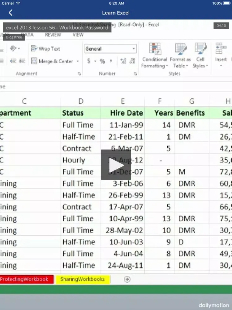Click Years cell showing 14
The width and height of the screenshot is (232, 310).
pos(160,125)
